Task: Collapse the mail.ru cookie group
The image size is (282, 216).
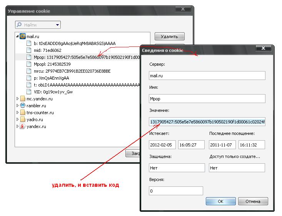Action: tap(17, 37)
